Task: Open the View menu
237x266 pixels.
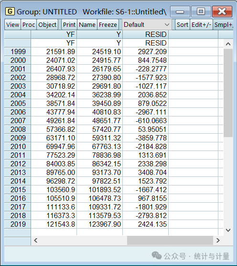Action: click(x=13, y=25)
